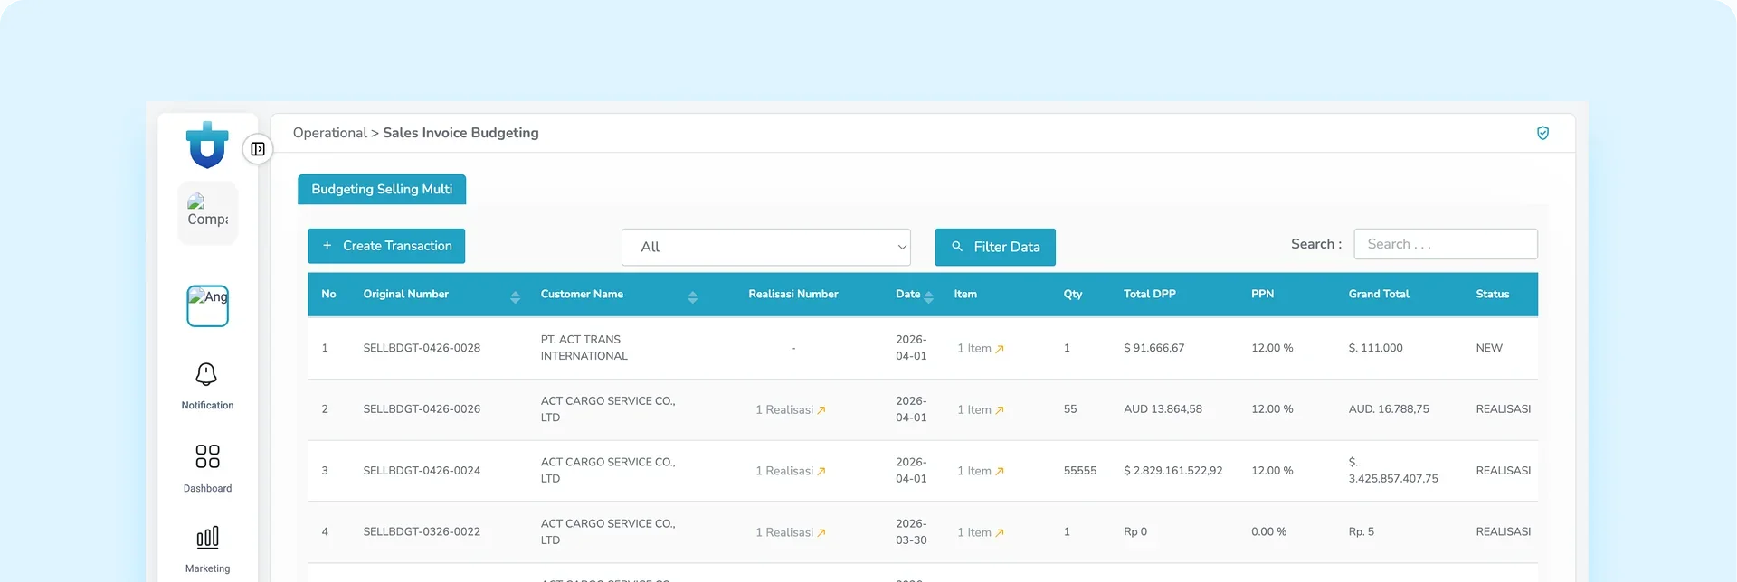Click PT. ACT TRANS INTERNATIONAL customer name
The width and height of the screenshot is (1737, 582).
point(584,348)
